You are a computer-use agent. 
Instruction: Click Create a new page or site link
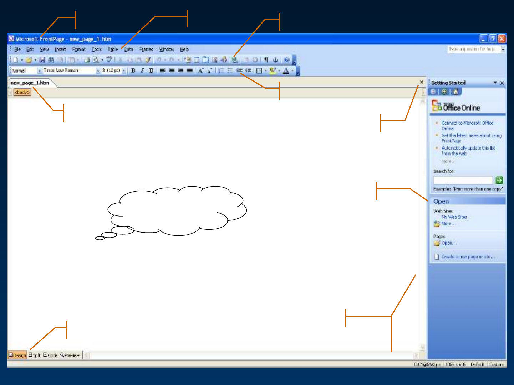(x=468, y=257)
